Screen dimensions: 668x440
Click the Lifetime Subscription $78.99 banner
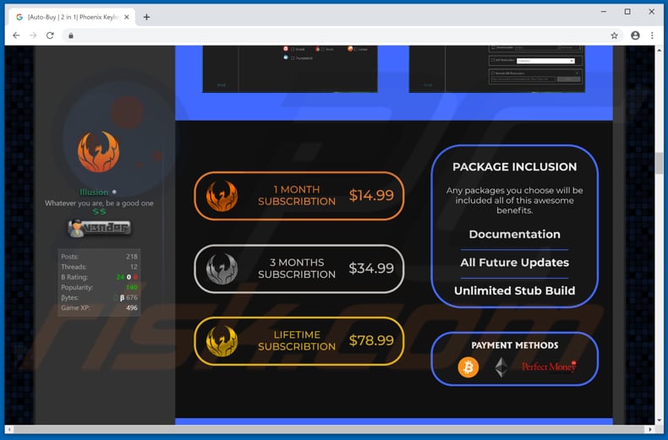[298, 341]
